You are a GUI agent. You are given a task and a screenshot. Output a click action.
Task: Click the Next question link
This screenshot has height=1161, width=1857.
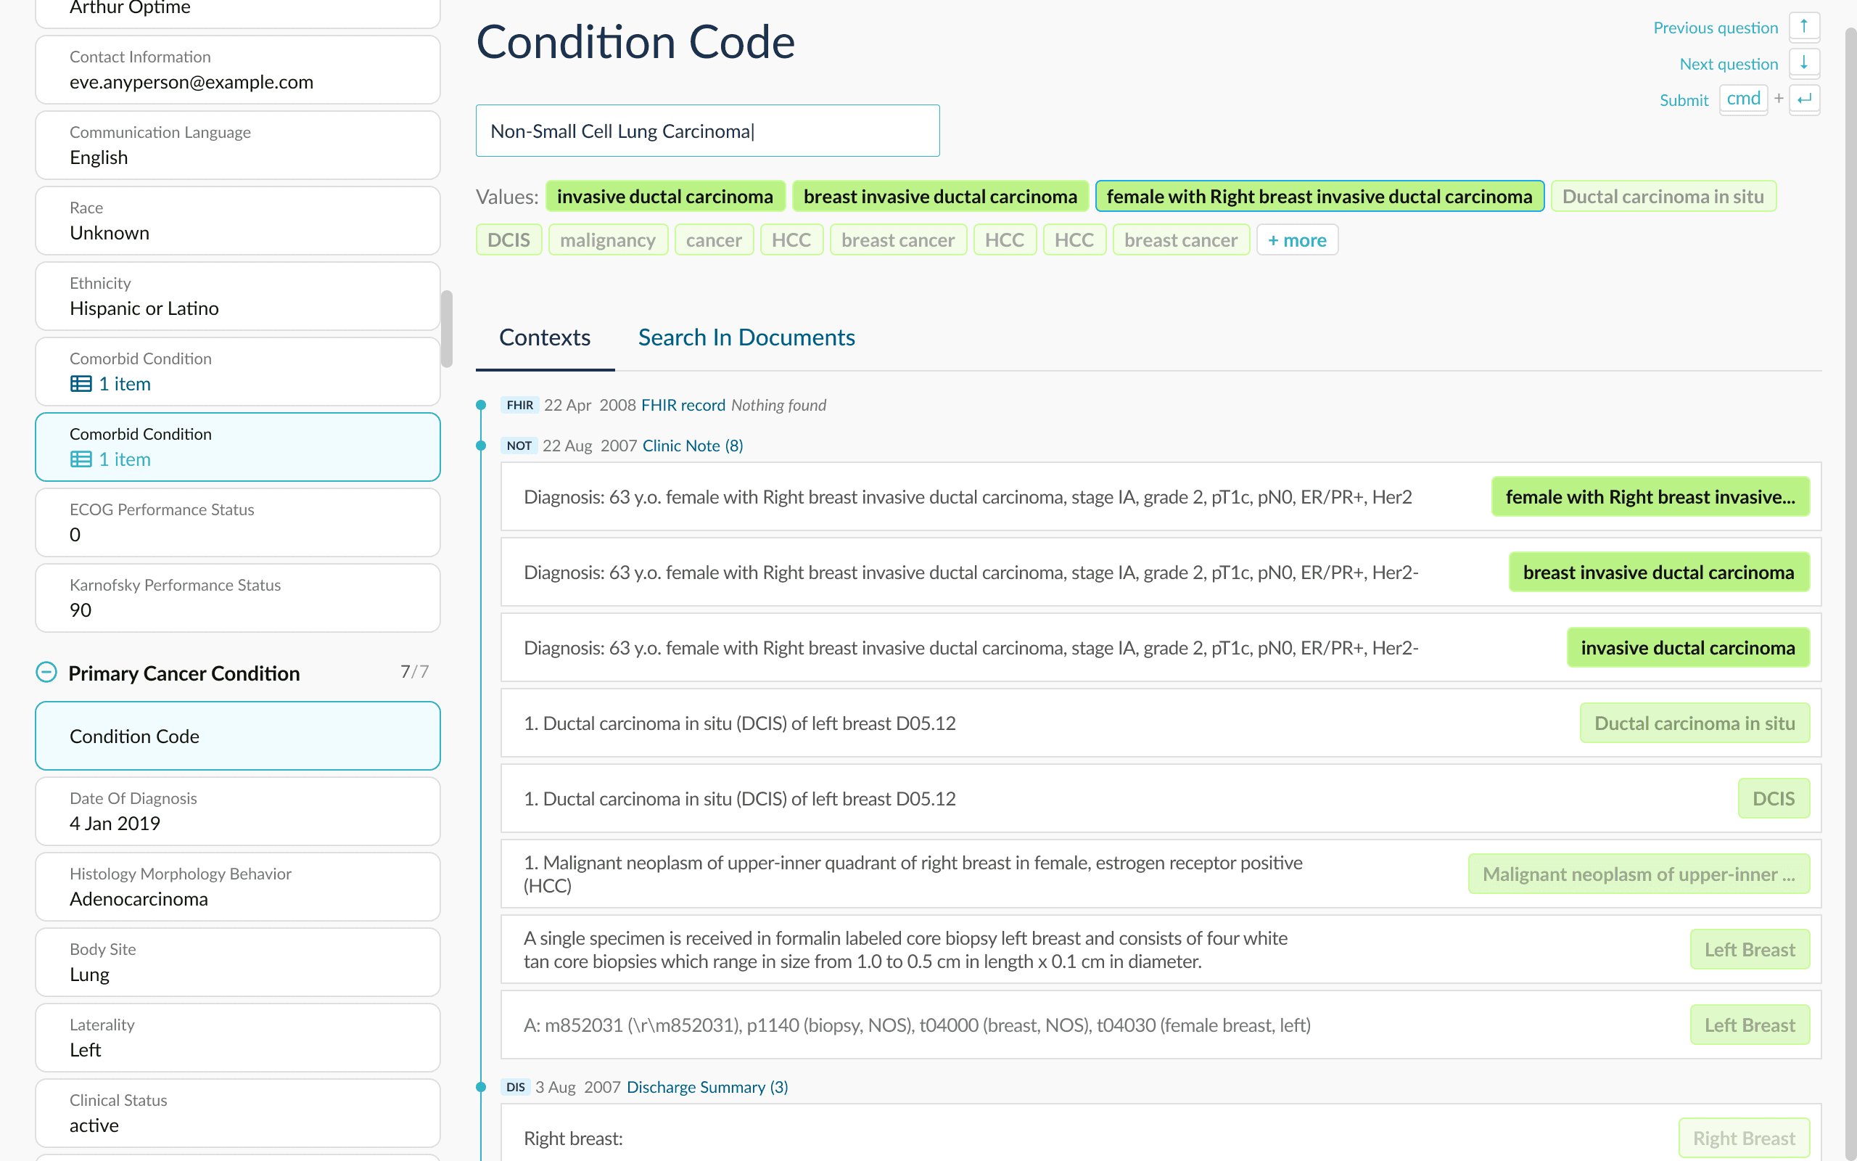1728,64
